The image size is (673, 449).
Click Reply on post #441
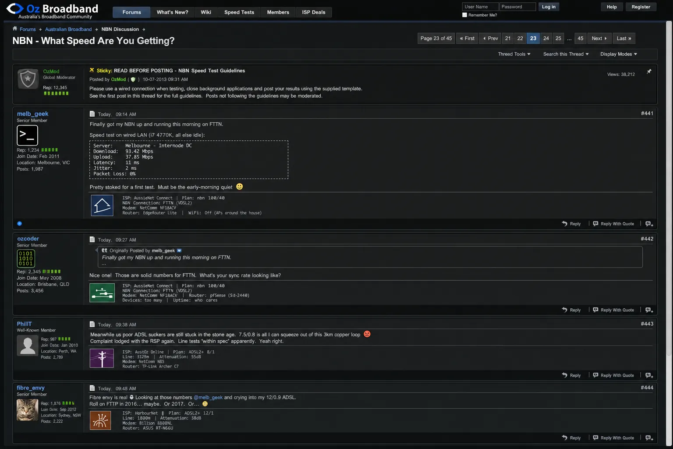click(571, 224)
